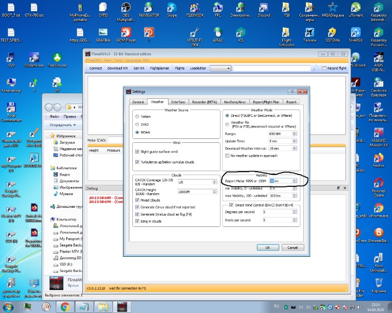Toggle the Icing in clouds checkbox
This screenshot has height=313, width=392.
(x=137, y=221)
